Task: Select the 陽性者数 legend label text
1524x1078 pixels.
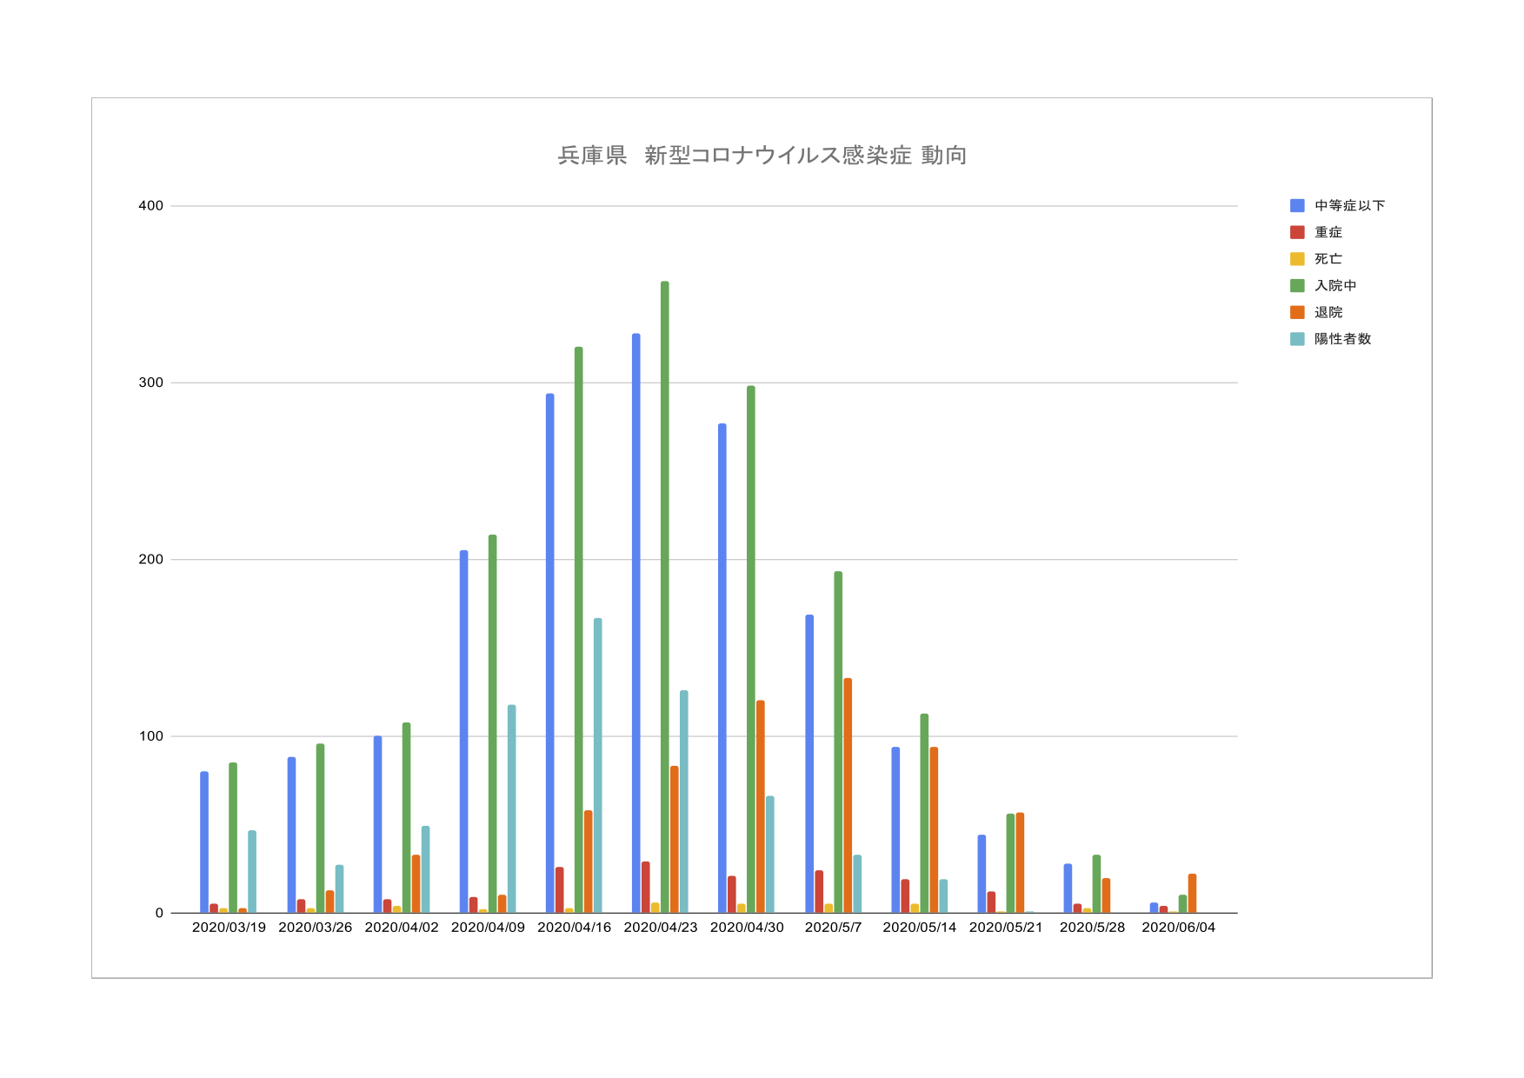Action: pyautogui.click(x=1342, y=339)
